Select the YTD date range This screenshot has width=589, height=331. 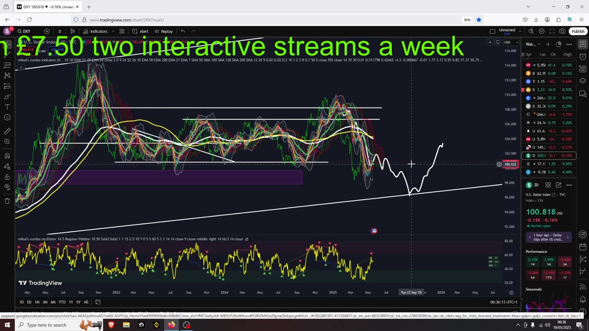pyautogui.click(x=62, y=302)
